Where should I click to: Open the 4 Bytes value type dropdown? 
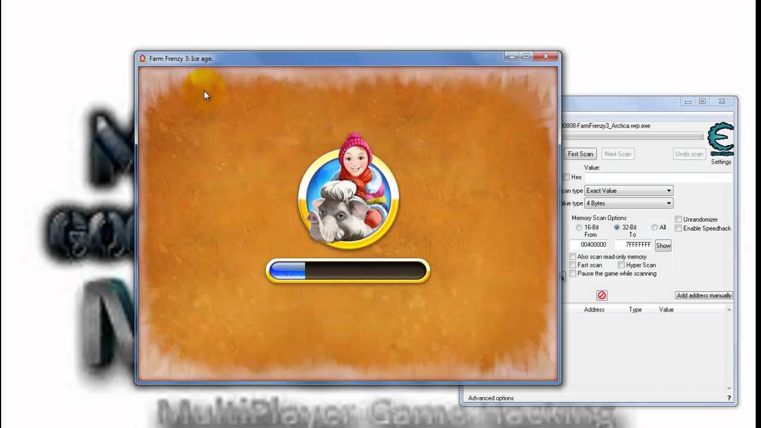pos(628,203)
